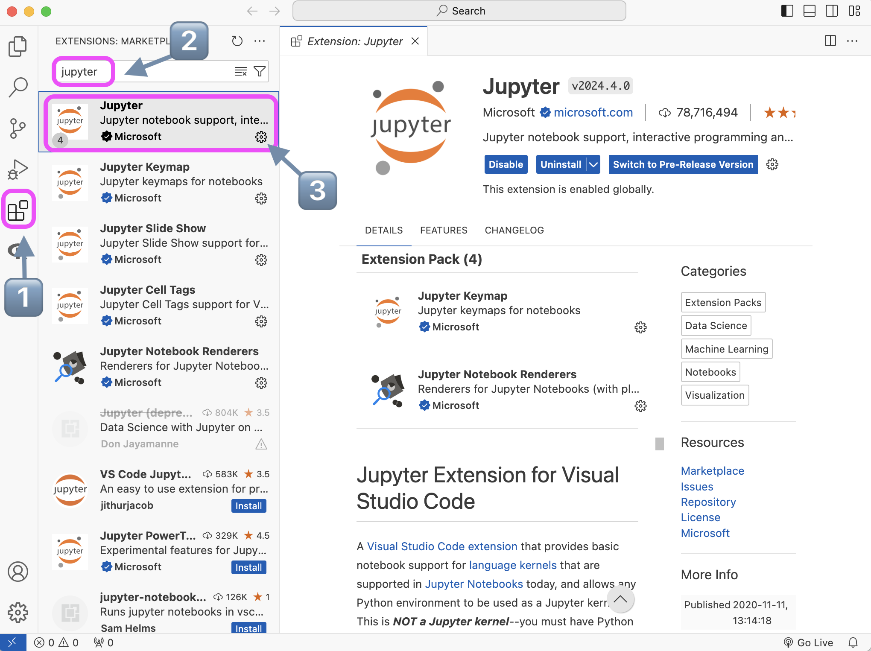Screen dimensions: 871x651
Task: Refresh the extensions list
Action: coord(237,41)
